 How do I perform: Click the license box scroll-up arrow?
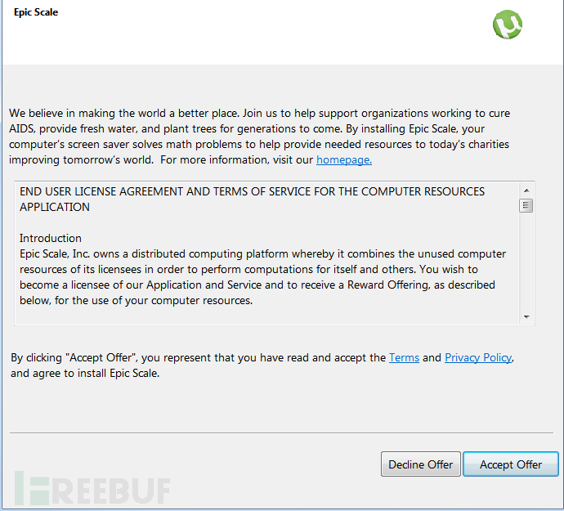(x=526, y=191)
